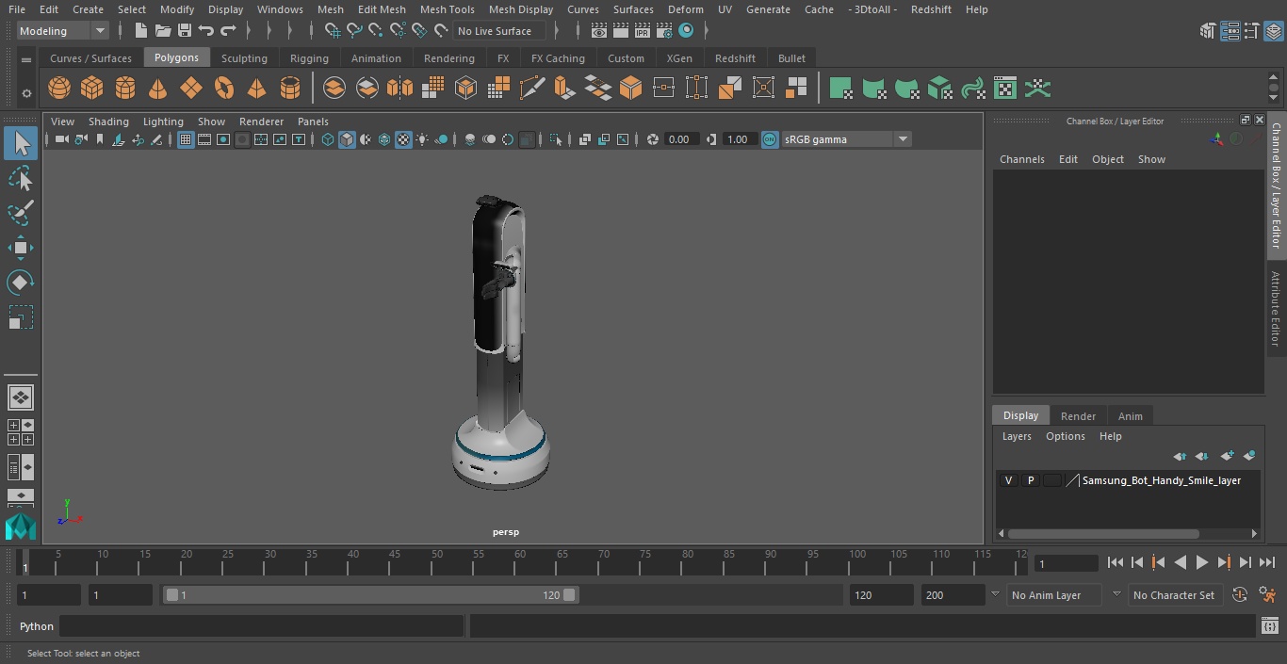Create a polygon plane from the shelf
Screen dimensions: 1287x664
(191, 89)
